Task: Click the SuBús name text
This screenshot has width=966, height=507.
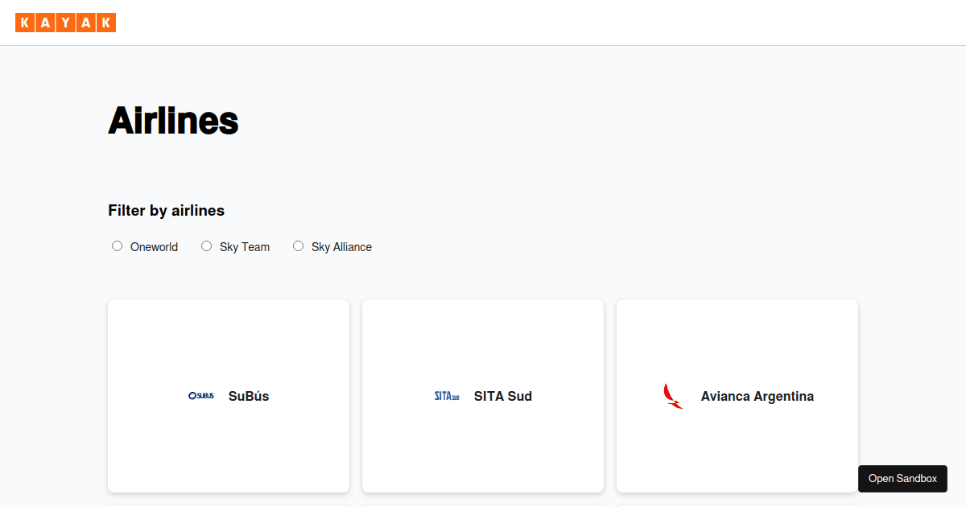Action: pyautogui.click(x=249, y=396)
